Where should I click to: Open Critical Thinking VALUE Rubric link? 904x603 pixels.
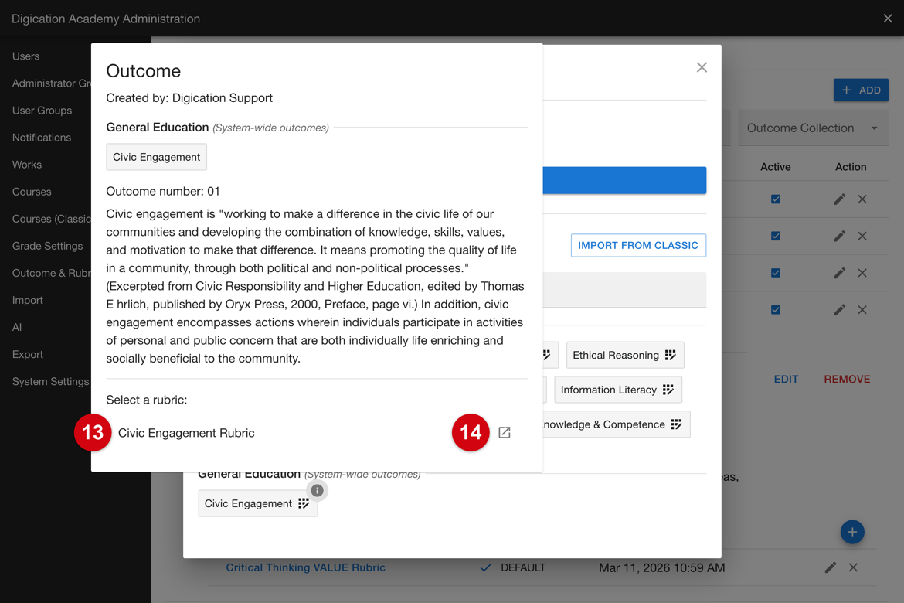[305, 567]
